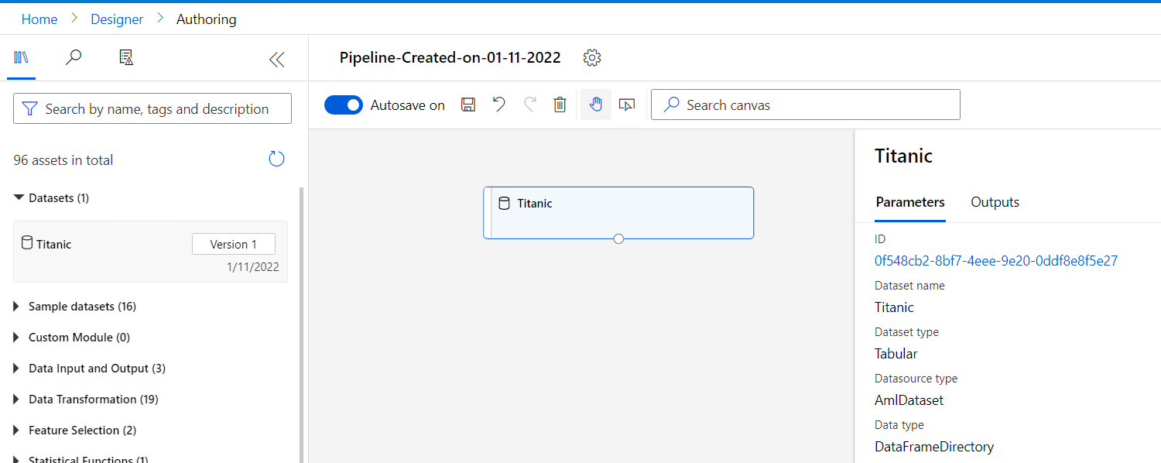Click the 1/11/2022 date on Titanic card
Viewport: 1161px width, 463px height.
tap(253, 267)
